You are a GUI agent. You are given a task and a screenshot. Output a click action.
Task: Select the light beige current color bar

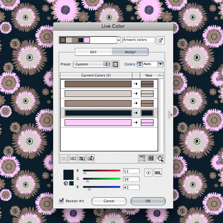coord(98,94)
